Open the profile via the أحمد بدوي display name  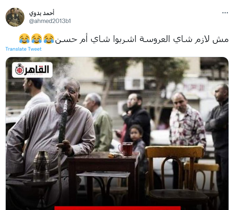coord(42,13)
